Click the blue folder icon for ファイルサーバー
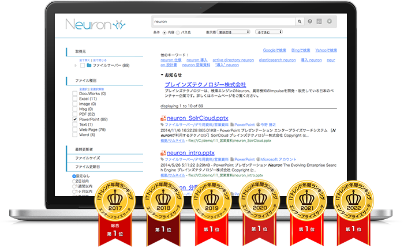 coord(89,65)
